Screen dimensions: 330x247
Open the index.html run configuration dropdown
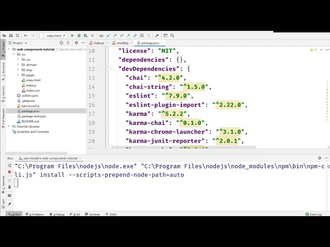tap(54, 36)
